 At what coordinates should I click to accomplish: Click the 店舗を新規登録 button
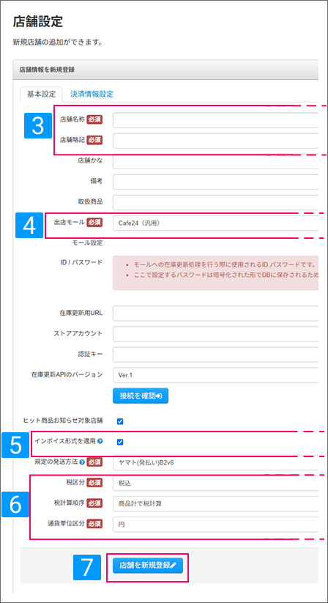148,566
